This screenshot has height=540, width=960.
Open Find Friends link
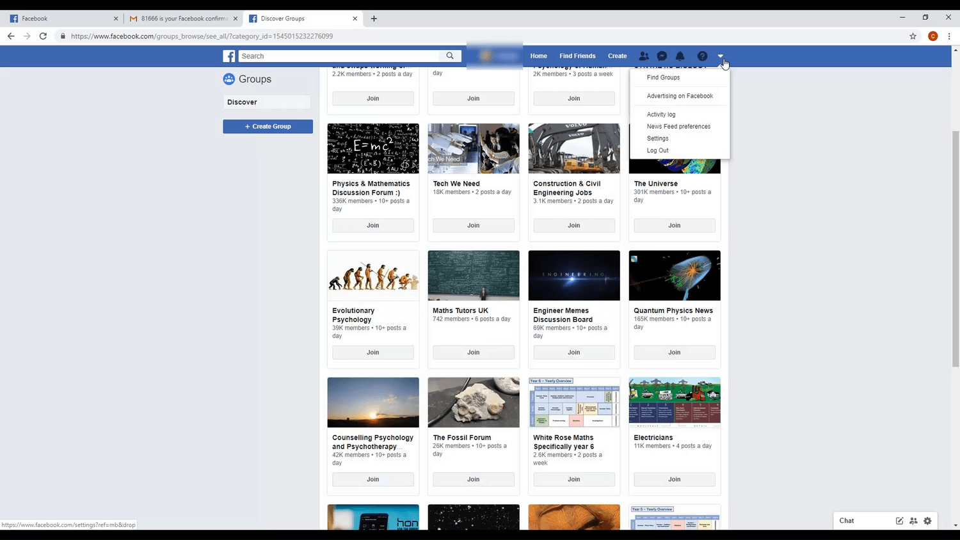577,56
